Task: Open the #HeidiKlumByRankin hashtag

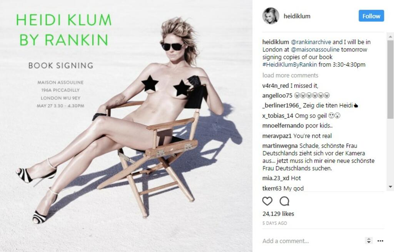Action: coord(290,65)
